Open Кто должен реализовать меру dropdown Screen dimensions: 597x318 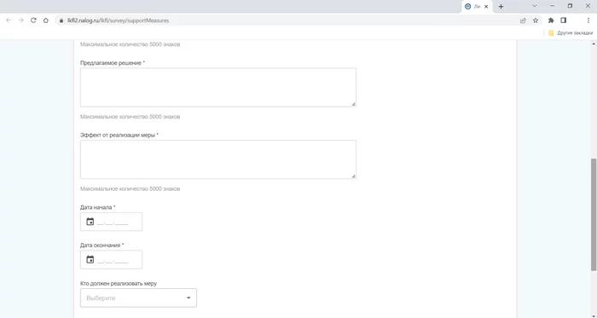[x=138, y=298]
